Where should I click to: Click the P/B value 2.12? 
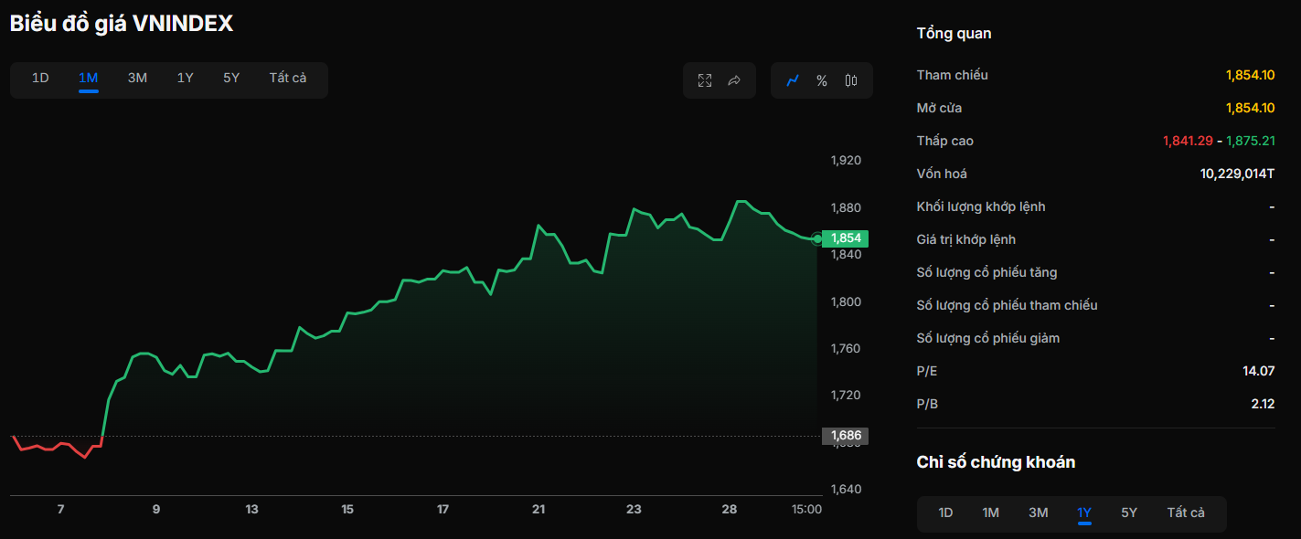coord(1263,404)
